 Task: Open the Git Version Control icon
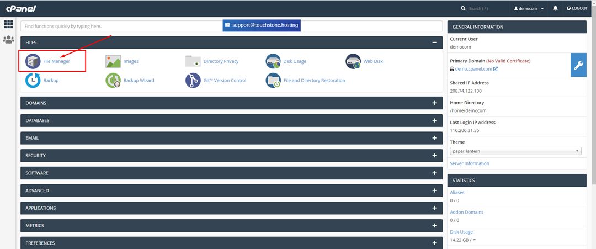193,81
